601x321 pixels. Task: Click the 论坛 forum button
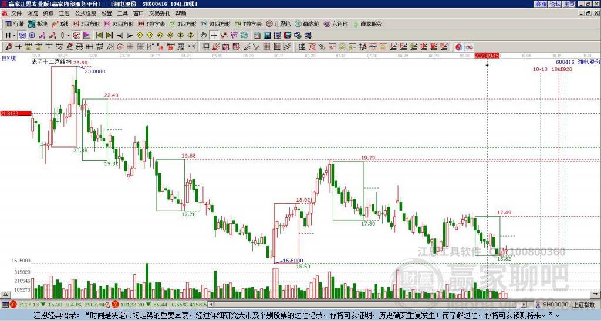click(555, 4)
